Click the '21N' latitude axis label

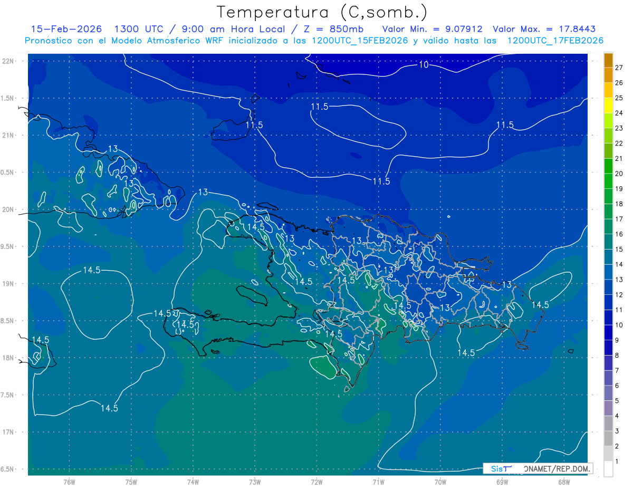coord(8,135)
